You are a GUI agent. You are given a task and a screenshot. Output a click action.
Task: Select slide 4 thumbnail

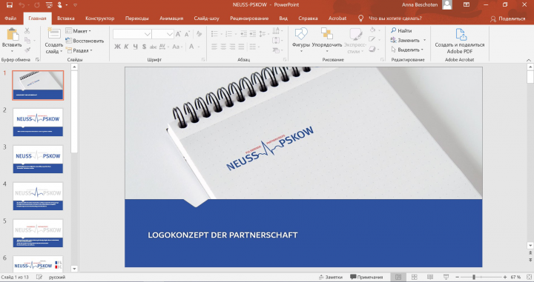(x=38, y=196)
